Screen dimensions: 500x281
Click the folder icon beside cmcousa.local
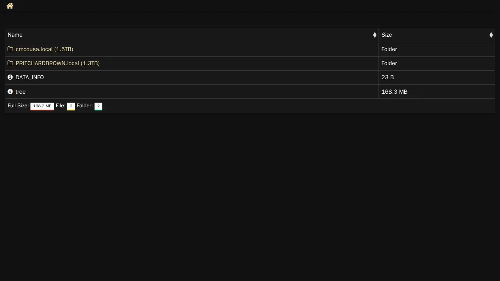click(x=11, y=49)
